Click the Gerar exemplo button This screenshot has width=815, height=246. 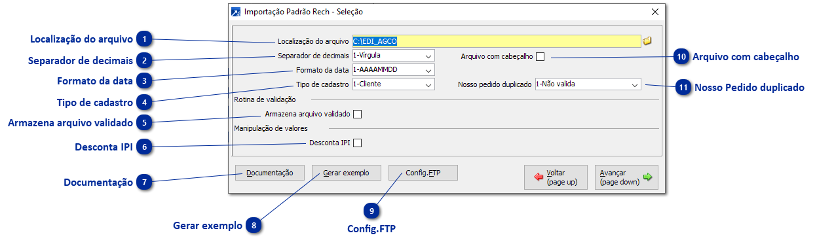[347, 173]
